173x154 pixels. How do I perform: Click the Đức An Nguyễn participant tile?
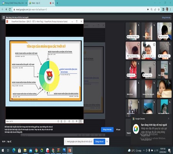tap(149, 50)
